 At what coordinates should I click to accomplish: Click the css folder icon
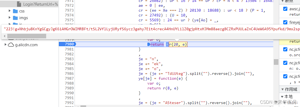15,11
